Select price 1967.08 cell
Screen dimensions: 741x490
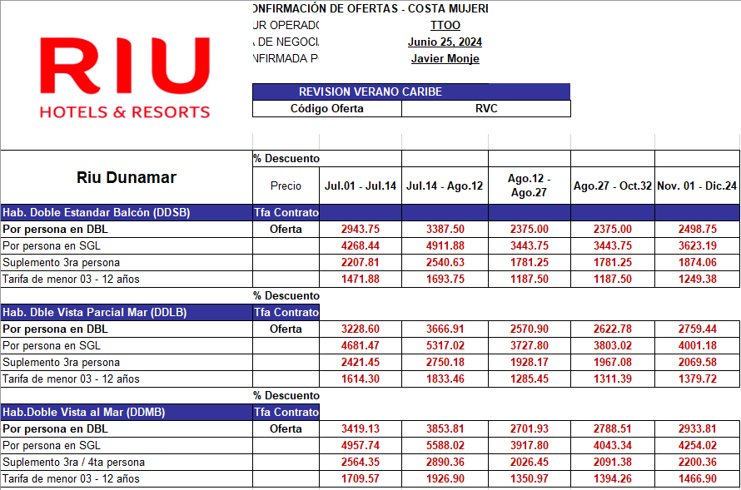613,363
